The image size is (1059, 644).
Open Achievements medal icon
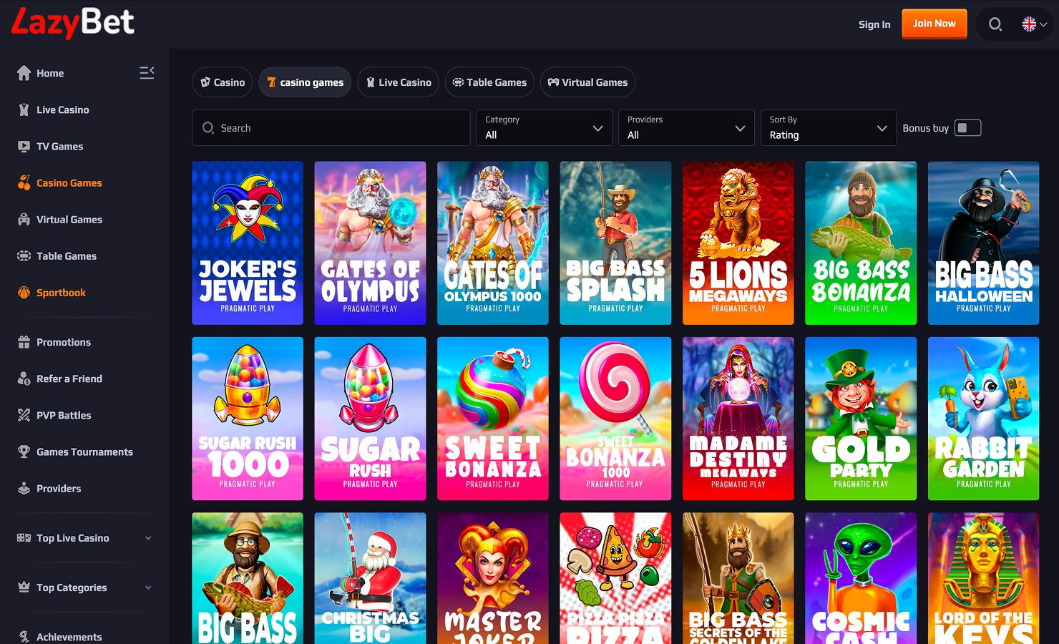point(24,636)
